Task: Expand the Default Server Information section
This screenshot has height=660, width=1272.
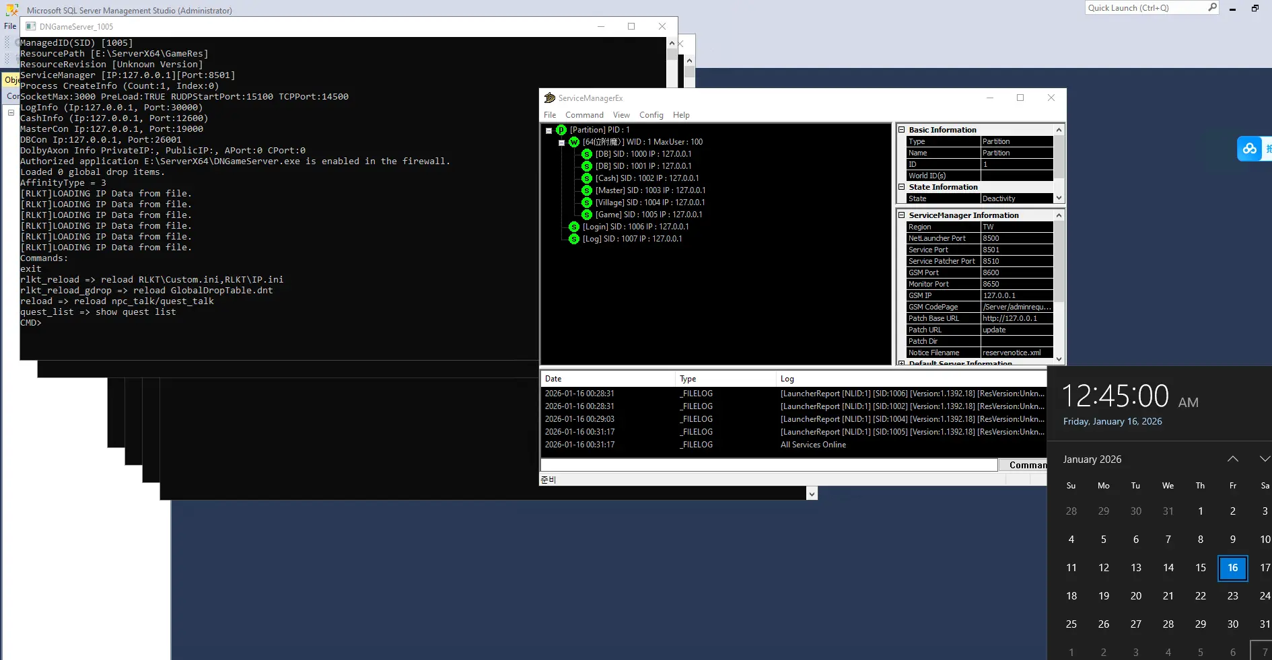Action: (901, 363)
